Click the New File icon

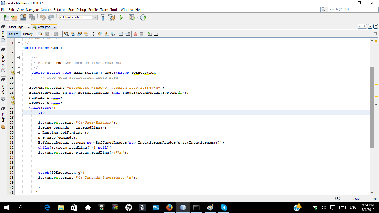6,17
